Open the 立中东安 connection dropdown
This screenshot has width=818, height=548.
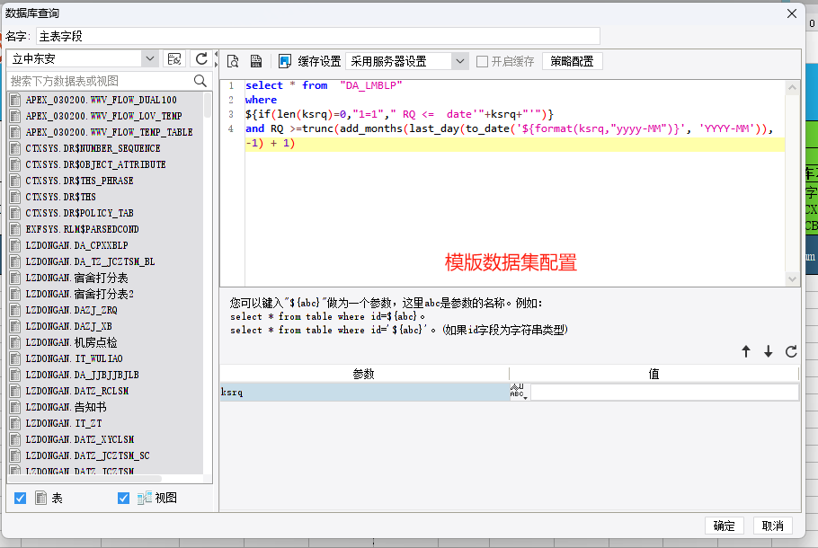(150, 58)
